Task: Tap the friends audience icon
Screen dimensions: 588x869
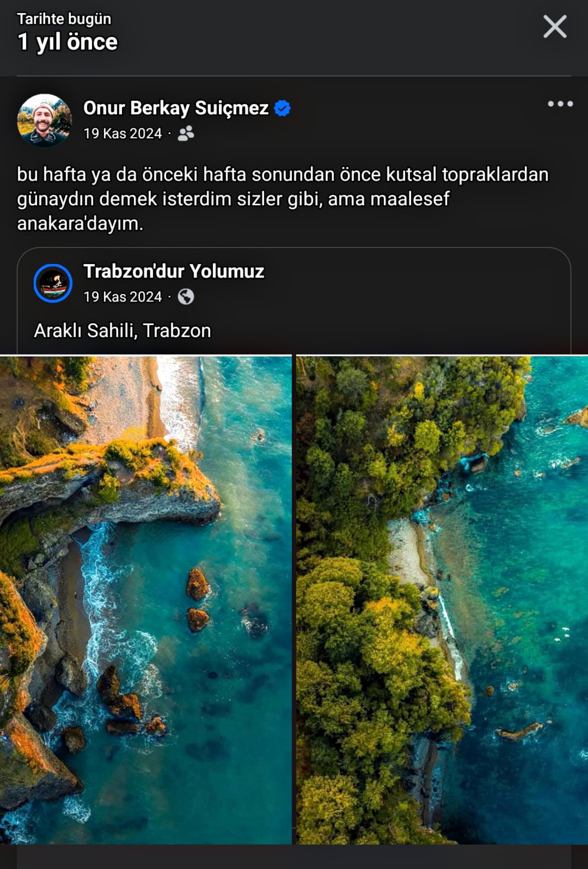Action: [186, 133]
